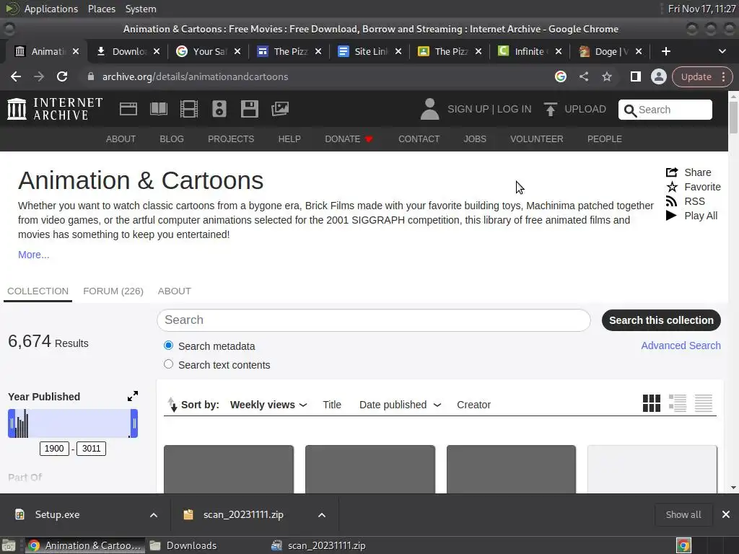739x554 pixels.
Task: Expand scan_20231111.zip download options
Action: click(x=322, y=515)
